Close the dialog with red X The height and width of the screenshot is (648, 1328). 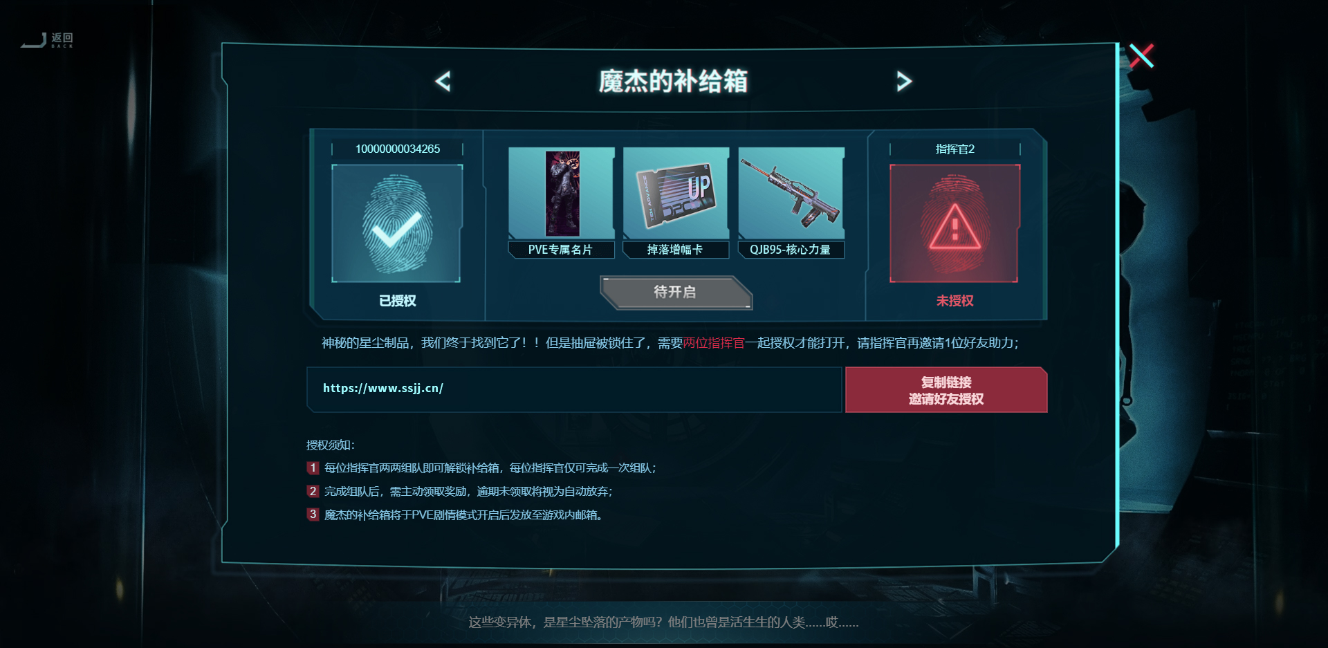[1141, 55]
